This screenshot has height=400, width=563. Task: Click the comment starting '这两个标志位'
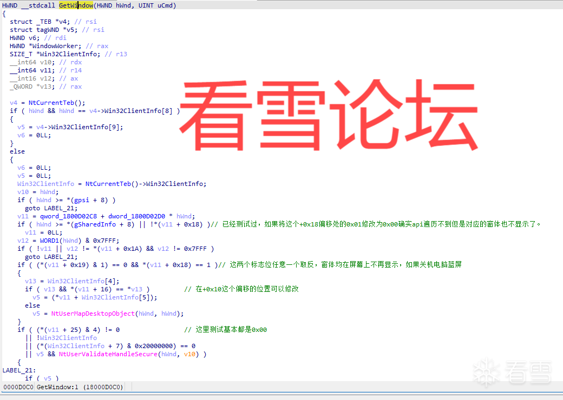(x=340, y=264)
